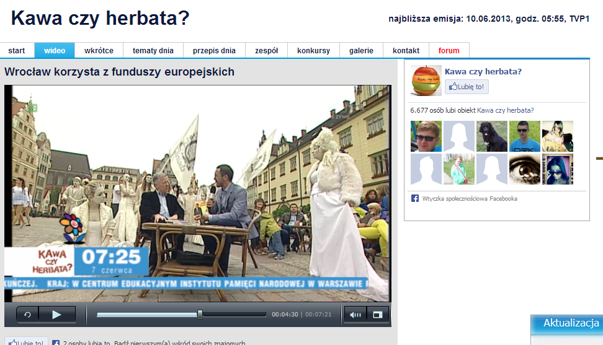The image size is (603, 345).
Task: Select the wideo tab
Action: (x=55, y=51)
